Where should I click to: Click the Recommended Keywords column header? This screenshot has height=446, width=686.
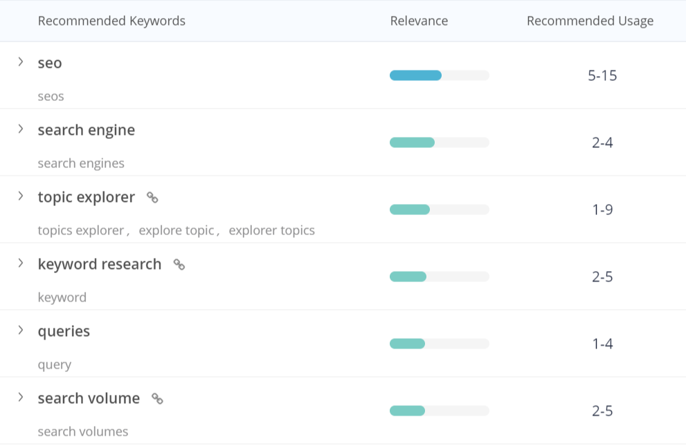click(x=111, y=21)
